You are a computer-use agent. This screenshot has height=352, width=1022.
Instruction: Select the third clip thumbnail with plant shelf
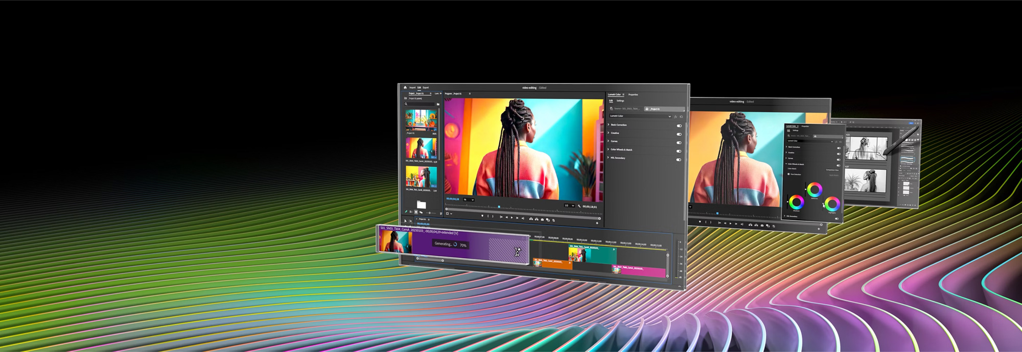(x=422, y=177)
